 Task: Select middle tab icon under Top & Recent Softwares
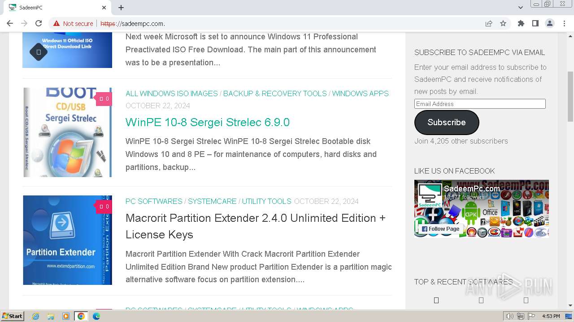click(481, 300)
